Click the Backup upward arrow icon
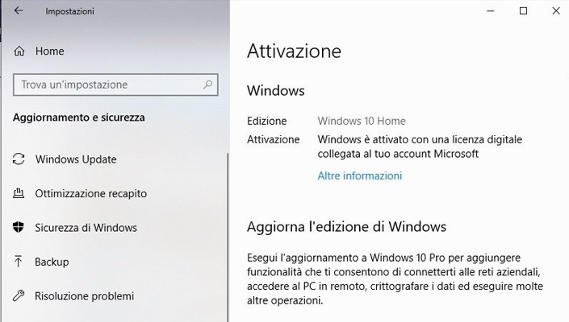 point(19,262)
